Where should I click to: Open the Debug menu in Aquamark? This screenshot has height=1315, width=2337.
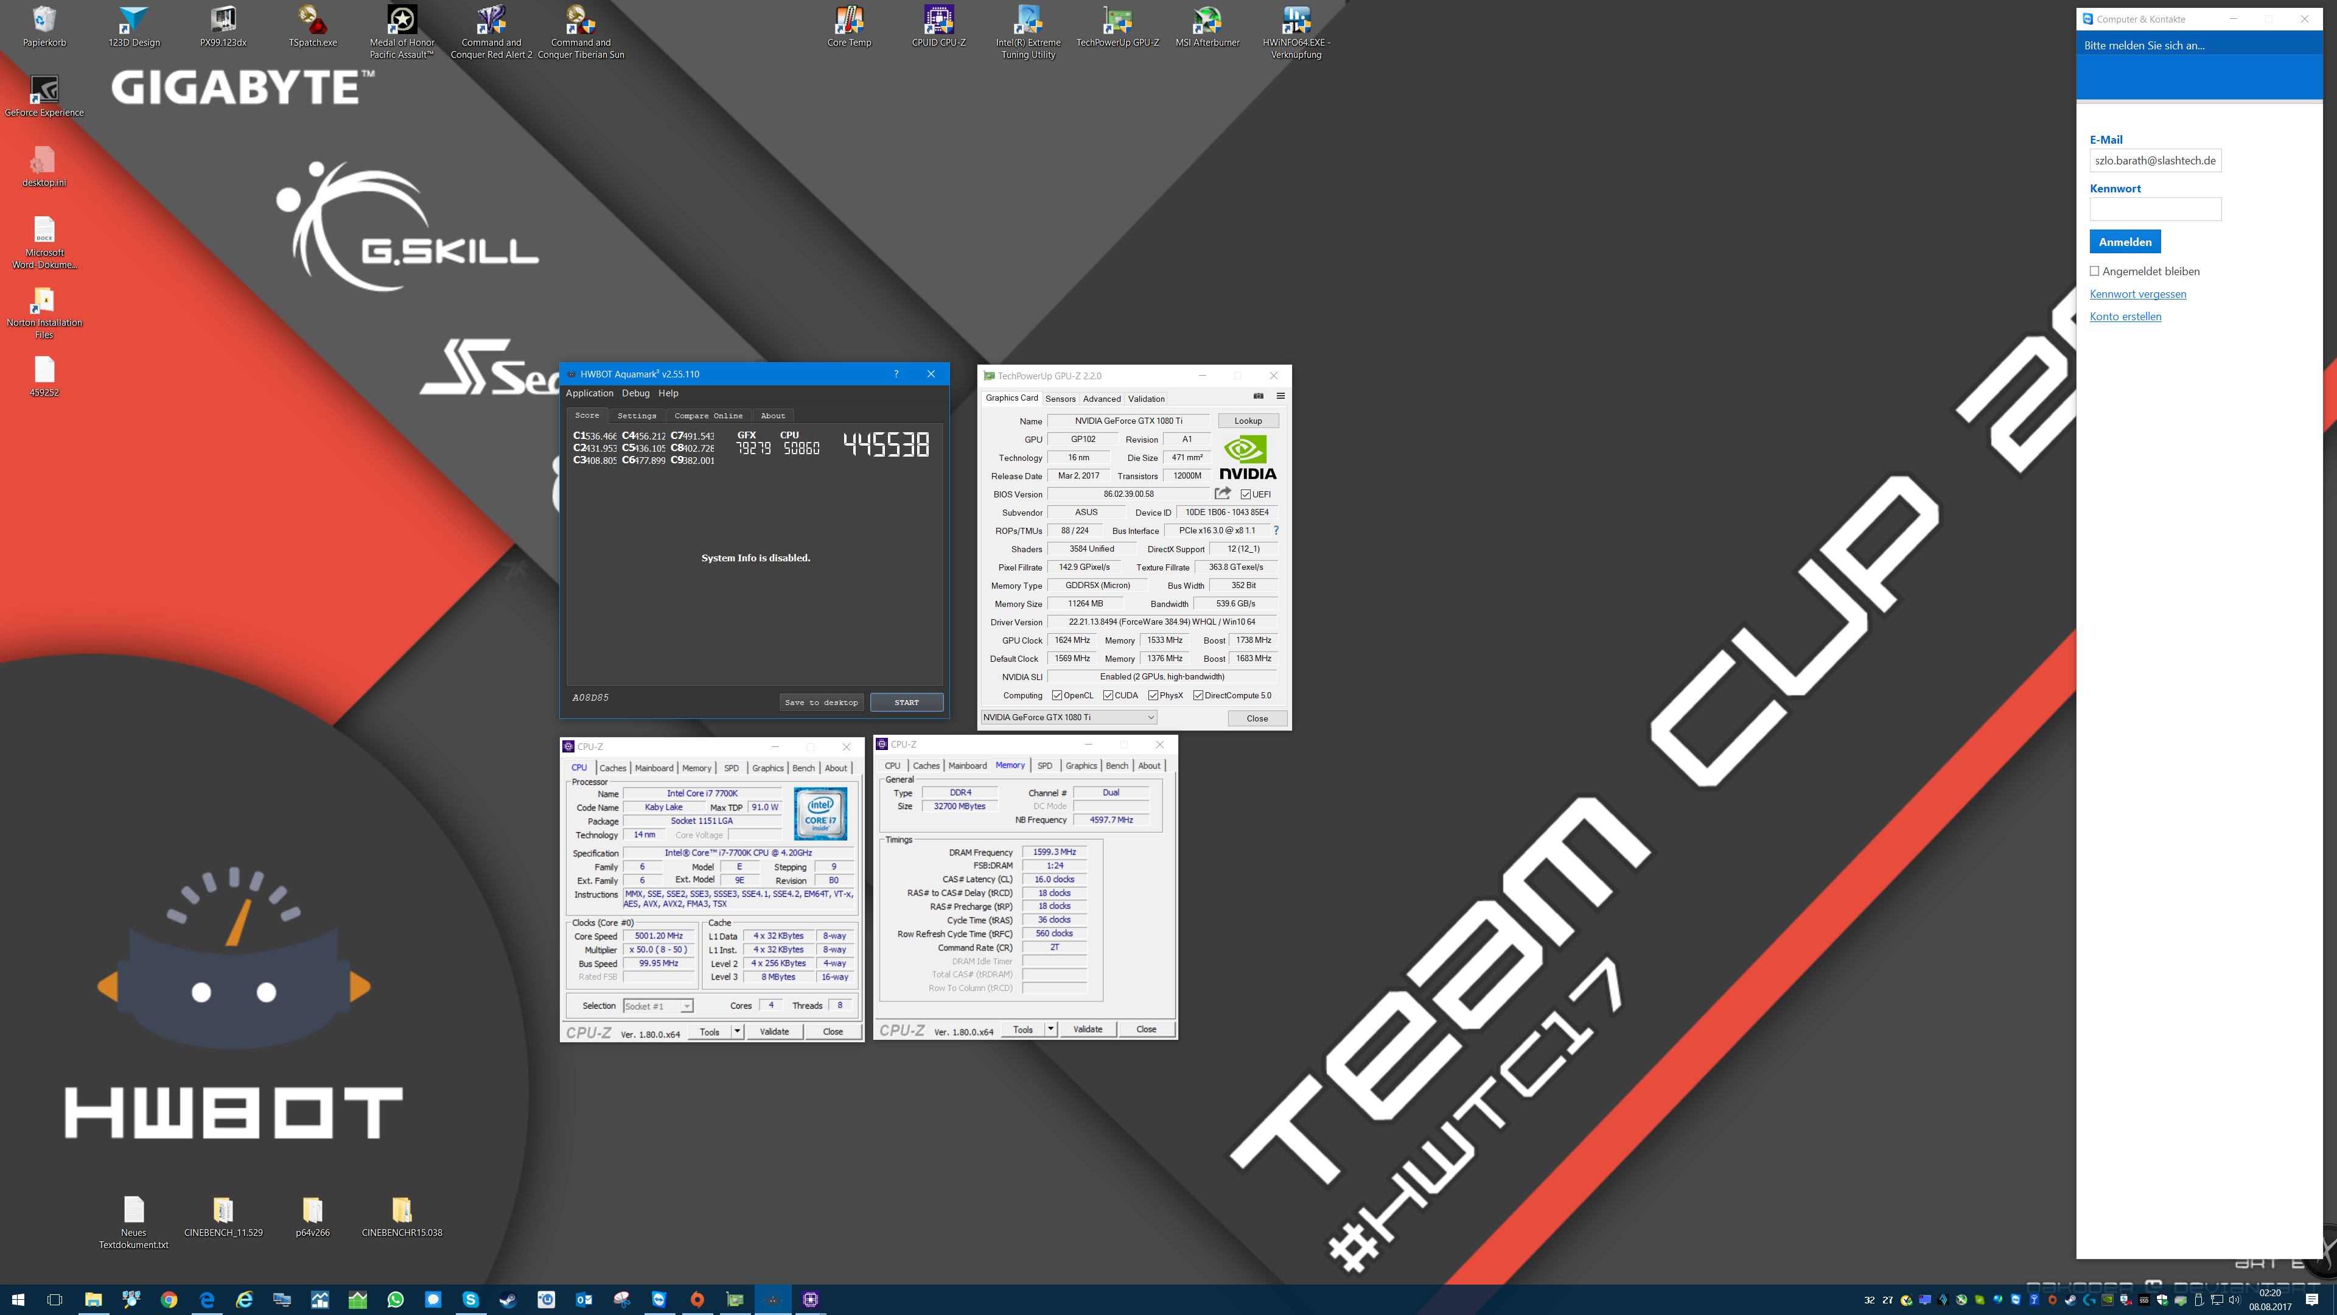click(635, 393)
